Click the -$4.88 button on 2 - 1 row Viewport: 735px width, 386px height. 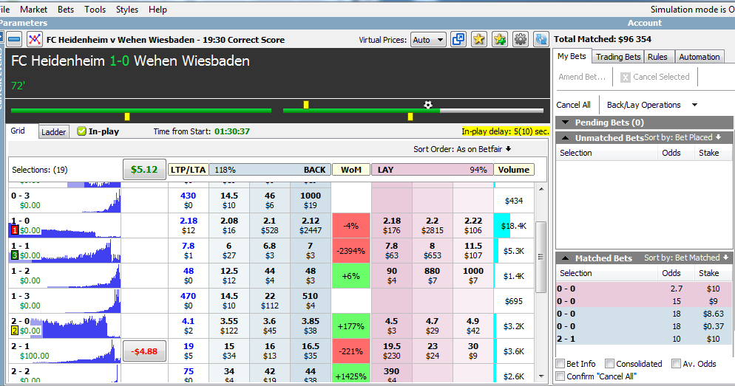(x=144, y=351)
